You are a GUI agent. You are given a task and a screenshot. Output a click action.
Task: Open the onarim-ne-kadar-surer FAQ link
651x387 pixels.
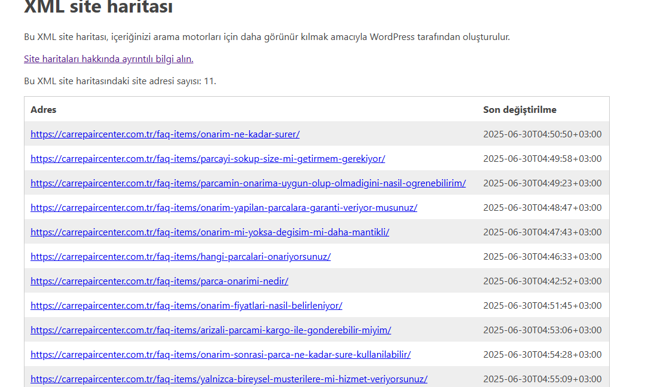165,134
